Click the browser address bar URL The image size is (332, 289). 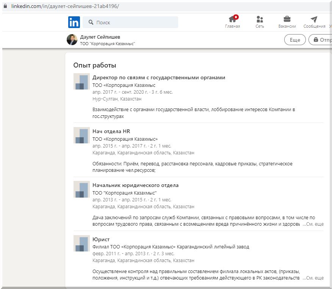[x=65, y=6]
